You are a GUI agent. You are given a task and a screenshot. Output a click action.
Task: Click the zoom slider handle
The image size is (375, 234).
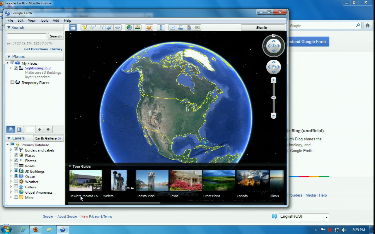point(274,98)
